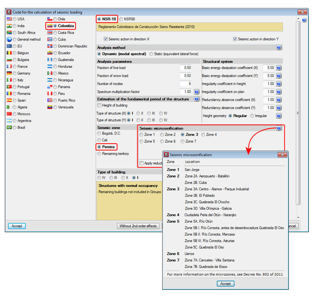Edit Spectrum multiplication factor value

186,92
